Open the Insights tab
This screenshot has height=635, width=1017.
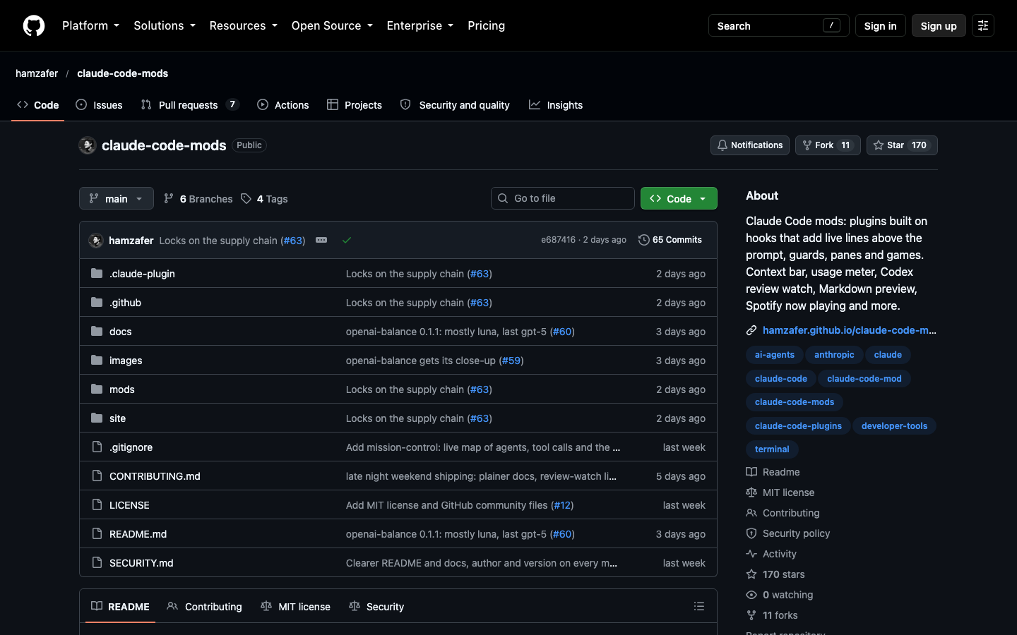pos(557,105)
